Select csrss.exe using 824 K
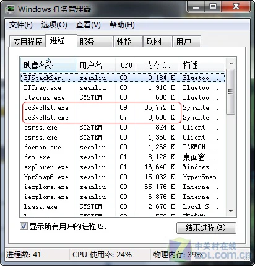The width and height of the screenshot is (255, 266). point(123,127)
